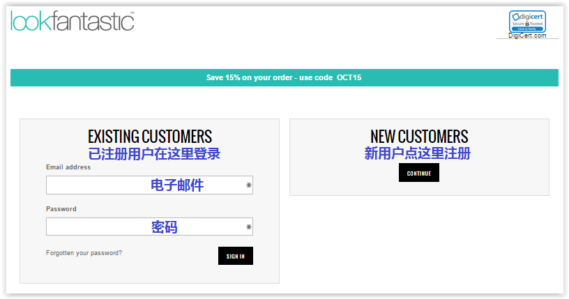The width and height of the screenshot is (569, 299).
Task: Follow the DigiCert.com link text
Action: pyautogui.click(x=527, y=36)
